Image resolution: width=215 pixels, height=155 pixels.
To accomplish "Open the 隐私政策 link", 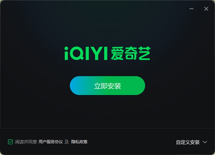I will [79, 142].
